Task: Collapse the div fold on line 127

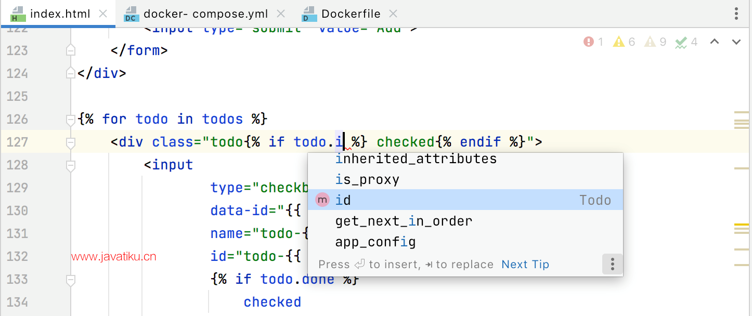Action: click(x=71, y=142)
